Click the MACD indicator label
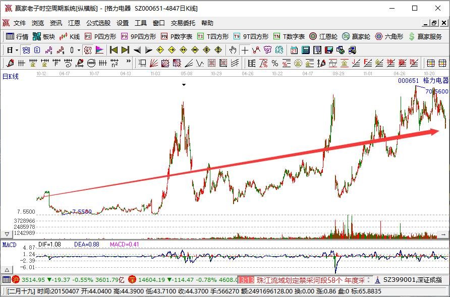This screenshot has width=450, height=297. [9, 245]
